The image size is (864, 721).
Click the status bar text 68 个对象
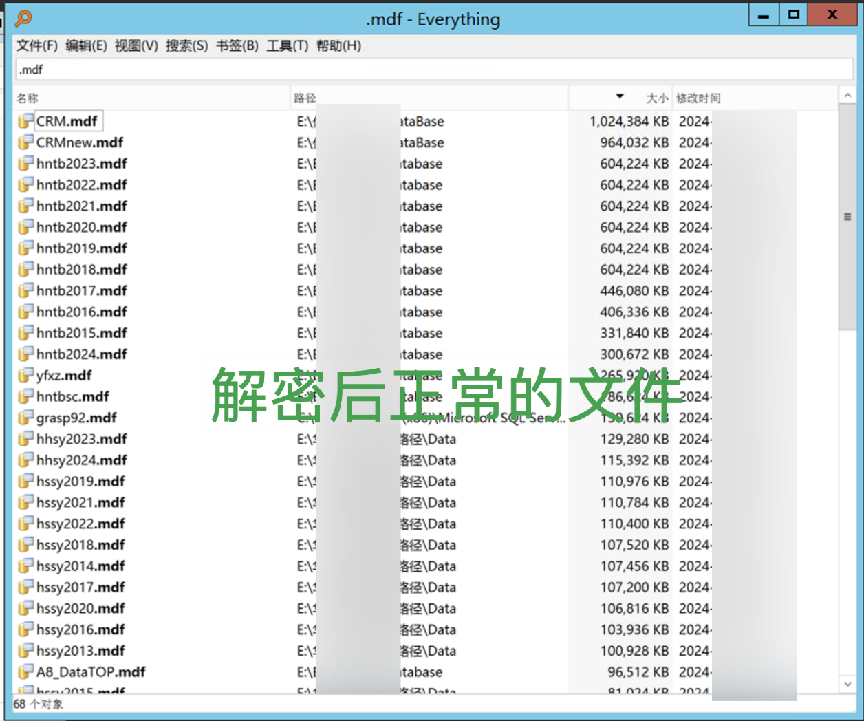click(x=38, y=704)
